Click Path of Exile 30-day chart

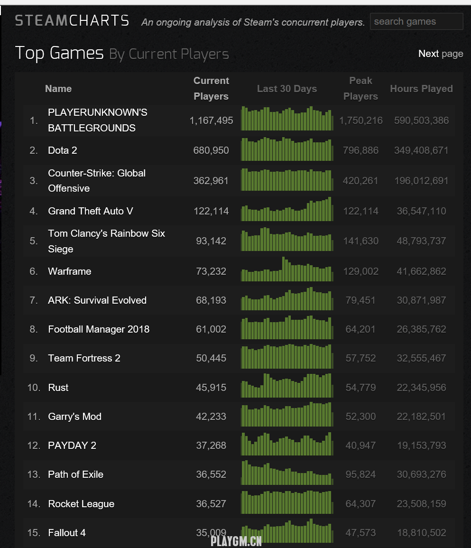(287, 473)
